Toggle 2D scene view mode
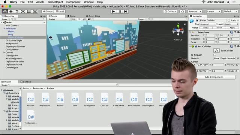This screenshot has width=240, height=135. 73,19
